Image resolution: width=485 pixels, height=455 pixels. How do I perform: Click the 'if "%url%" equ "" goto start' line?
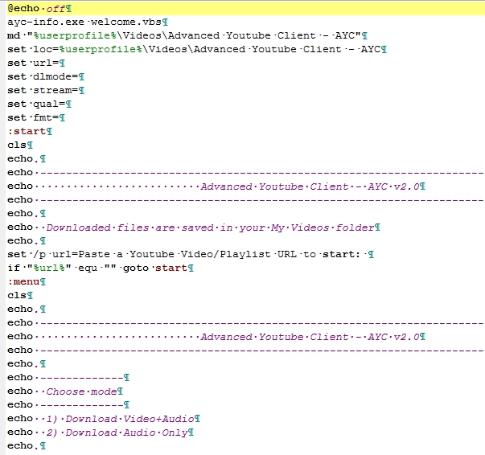point(101,268)
